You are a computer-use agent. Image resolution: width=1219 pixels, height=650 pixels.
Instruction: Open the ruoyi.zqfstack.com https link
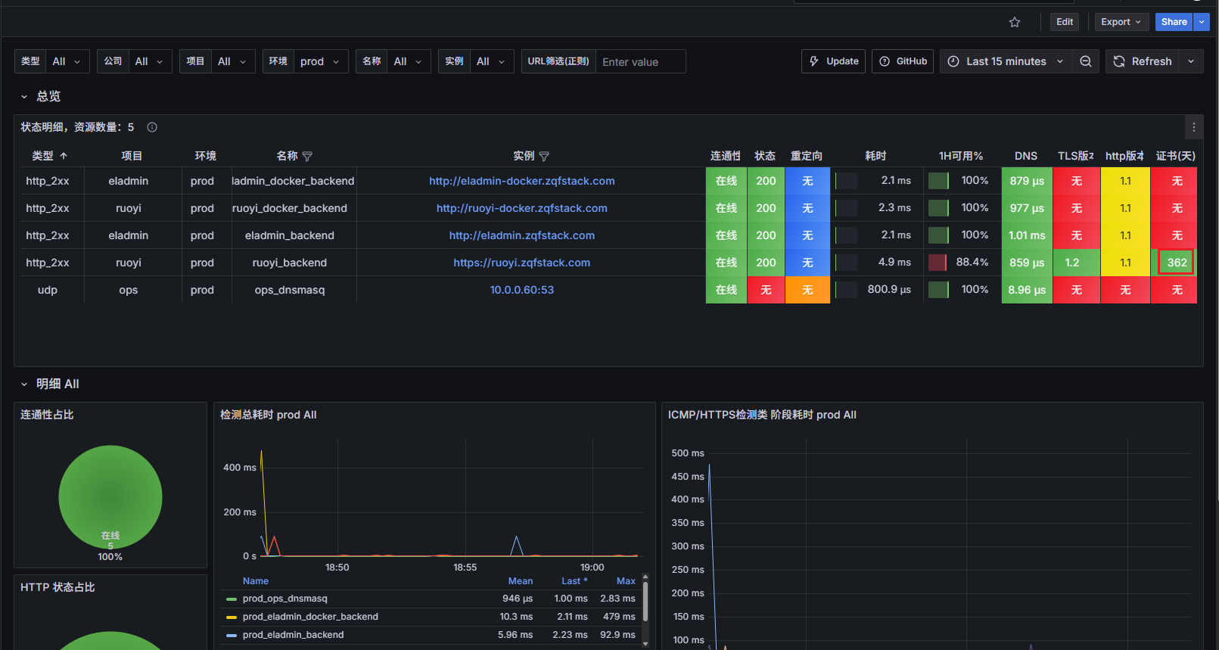521,263
